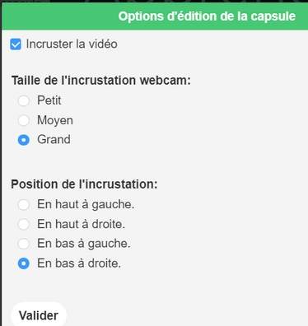Click the 'Incruster la vidéo' label text
This screenshot has height=326, width=308.
pyautogui.click(x=72, y=44)
